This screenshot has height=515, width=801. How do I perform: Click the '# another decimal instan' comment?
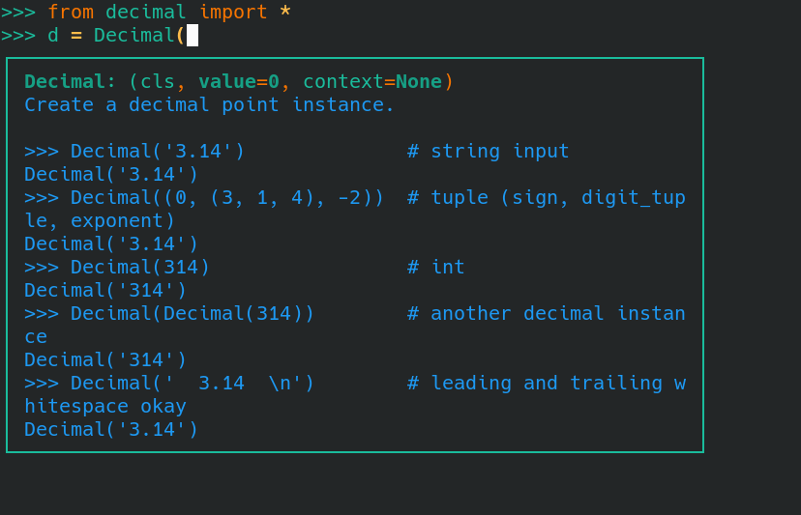(547, 314)
